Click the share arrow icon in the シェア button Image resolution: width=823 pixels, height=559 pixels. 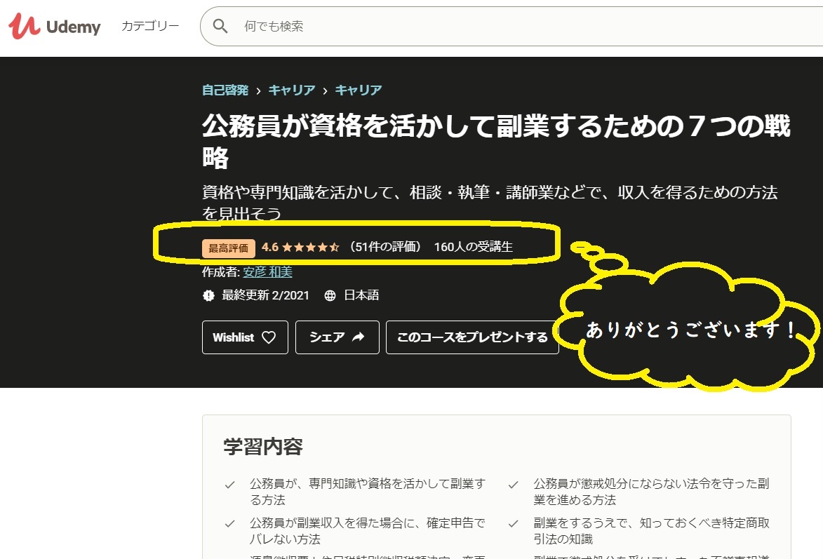358,337
